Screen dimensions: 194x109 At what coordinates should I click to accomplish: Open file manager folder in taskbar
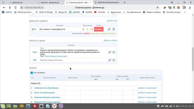(x=15, y=106)
